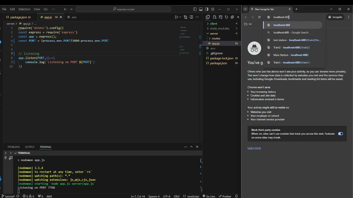The height and width of the screenshot is (198, 353).
Task: Go forward in VS Code navigation history
Action: [x=71, y=9]
